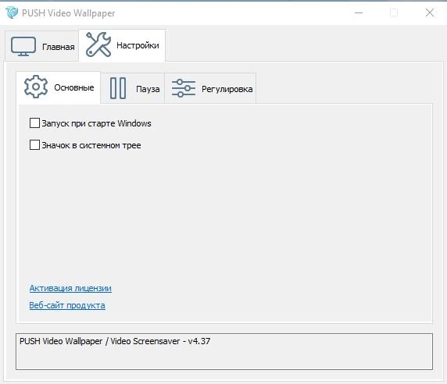447x384 pixels.
Task: Select the Основные sub-tab label
Action: click(74, 87)
